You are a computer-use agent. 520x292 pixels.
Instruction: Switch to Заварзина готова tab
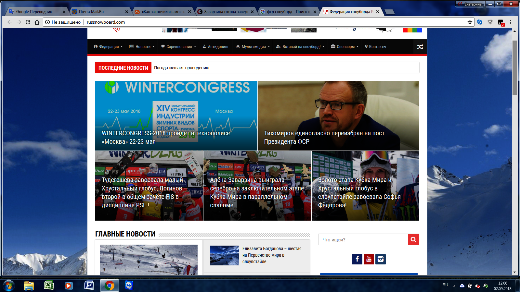point(226,12)
